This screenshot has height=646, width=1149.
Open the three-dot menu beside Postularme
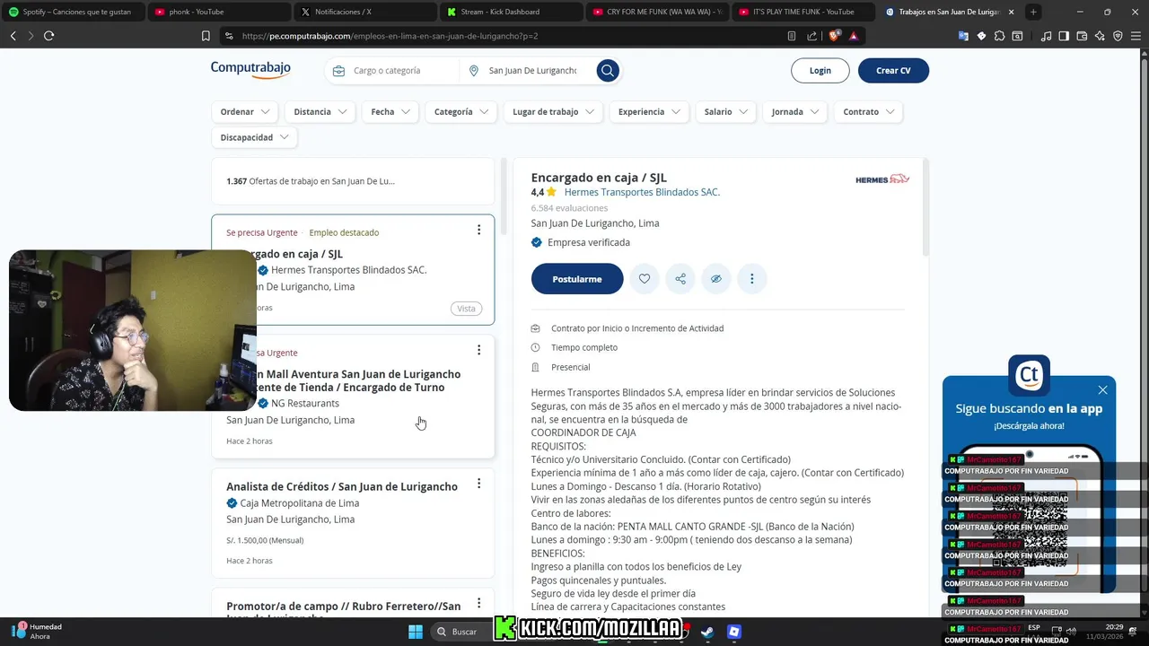752,279
